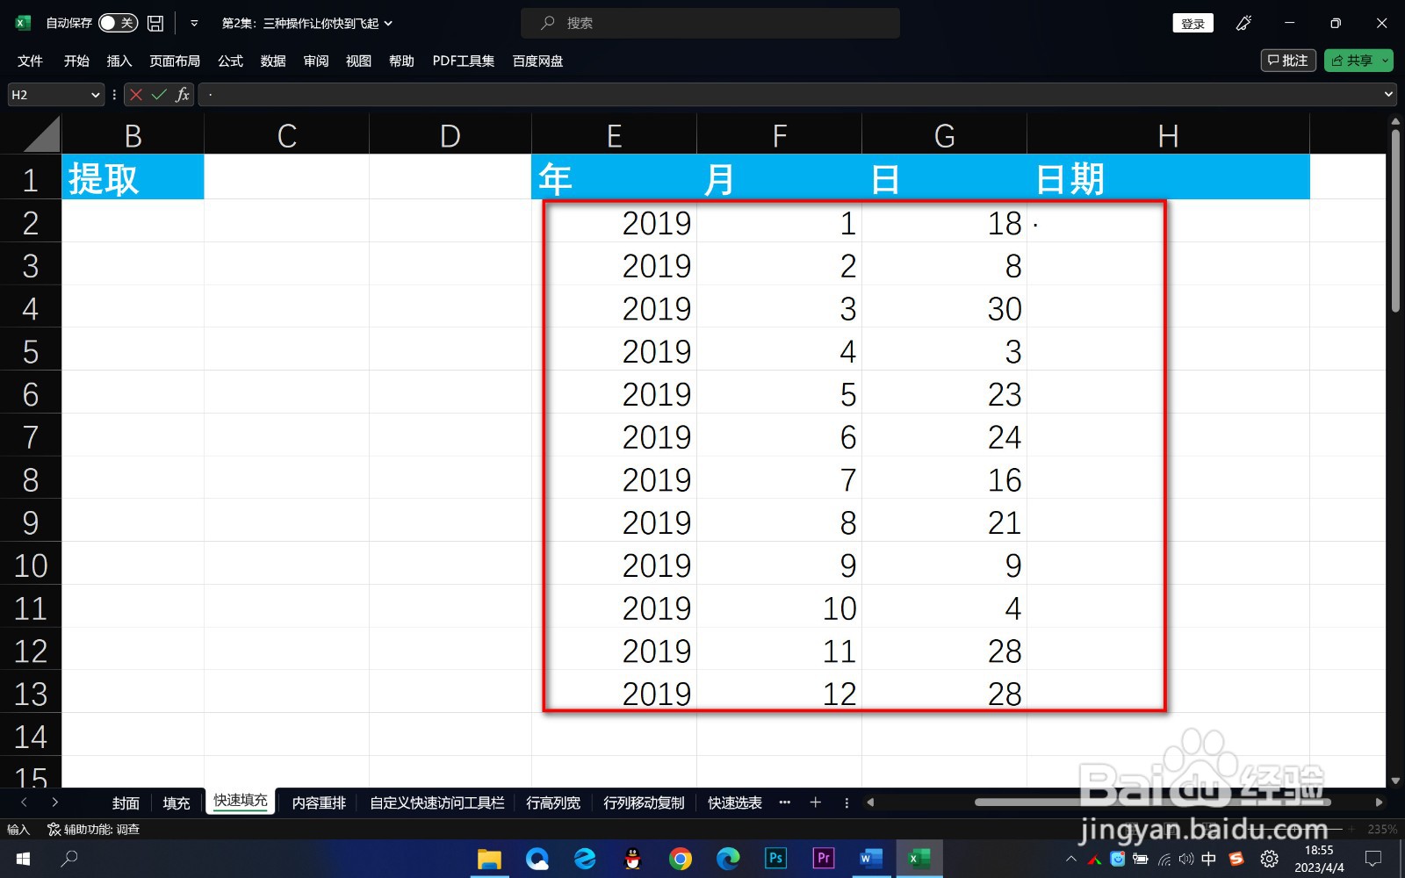Click horizontal scrollbar left arrow
The width and height of the screenshot is (1405, 878).
pyautogui.click(x=870, y=802)
